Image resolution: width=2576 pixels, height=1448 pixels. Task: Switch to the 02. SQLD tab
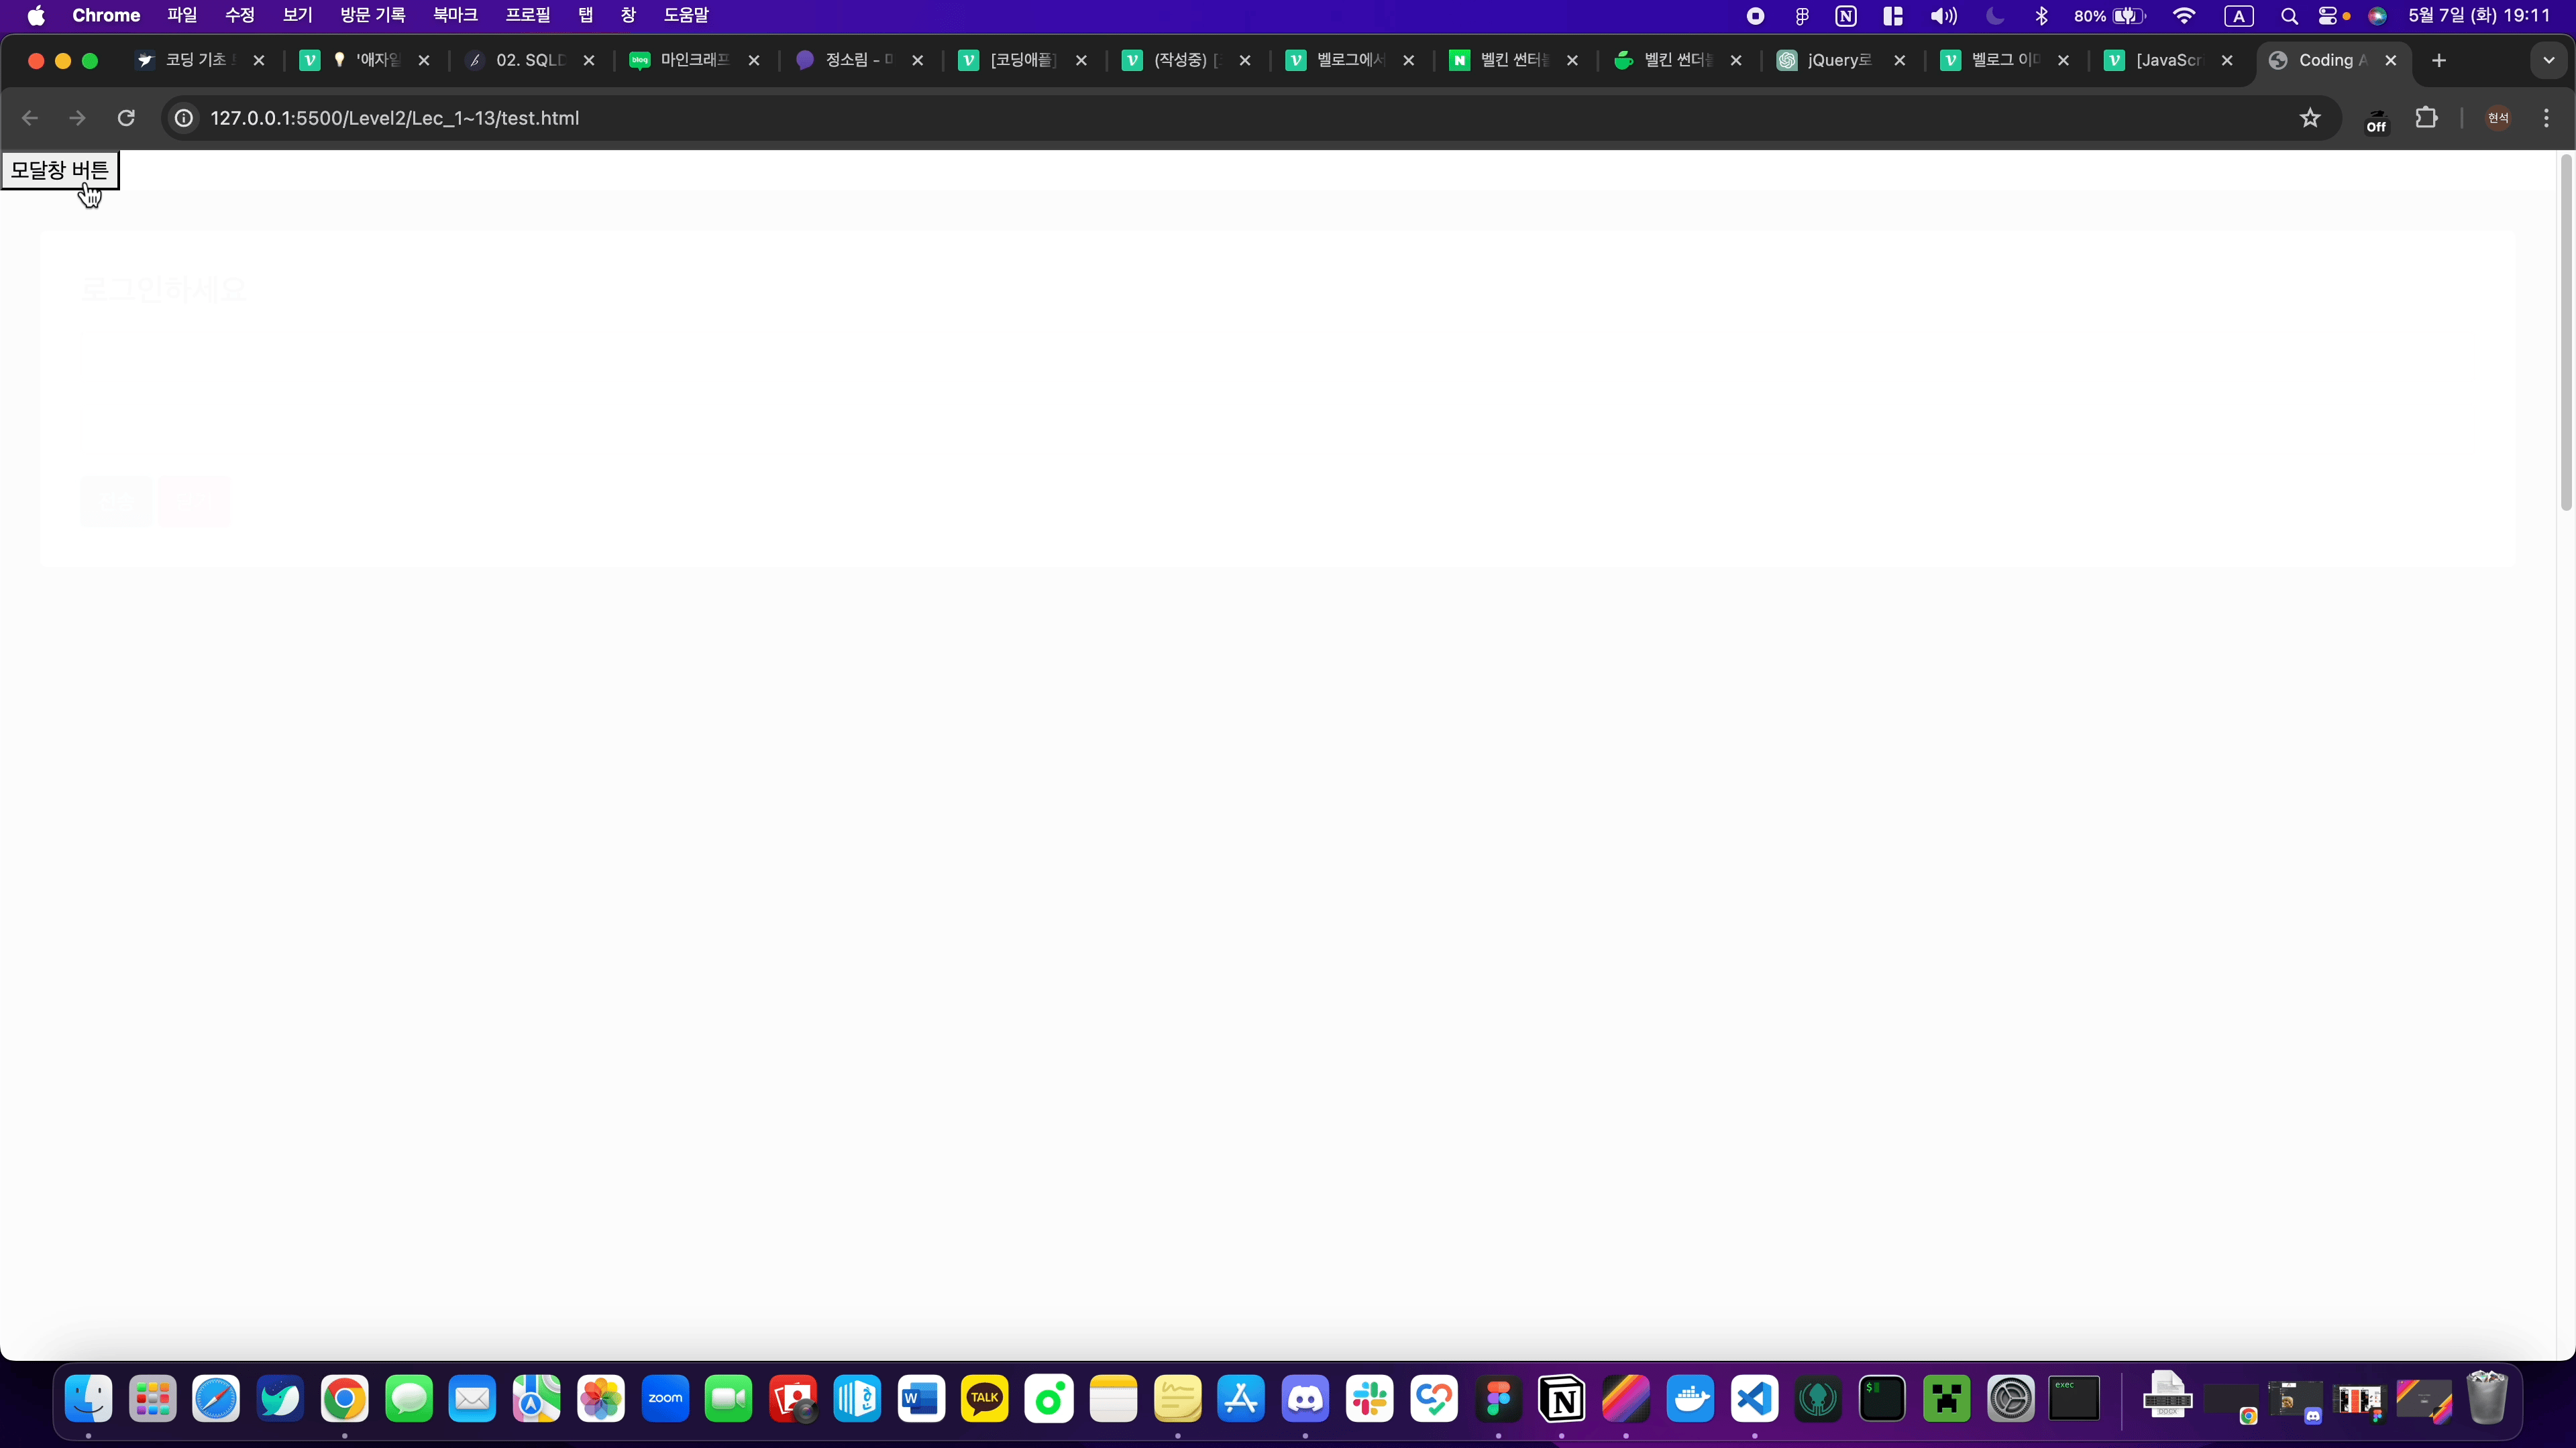pyautogui.click(x=530, y=60)
